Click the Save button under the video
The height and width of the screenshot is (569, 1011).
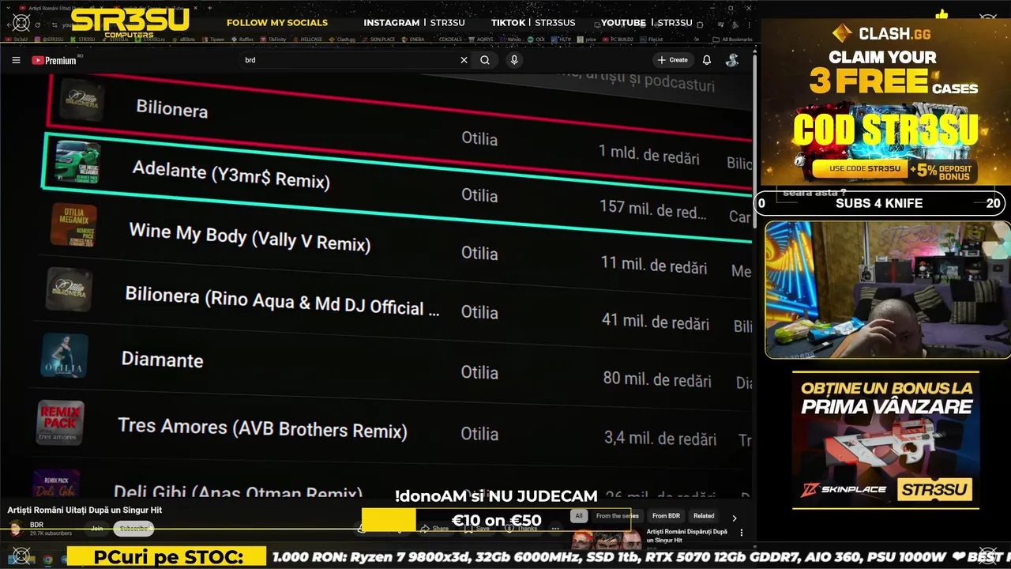476,528
